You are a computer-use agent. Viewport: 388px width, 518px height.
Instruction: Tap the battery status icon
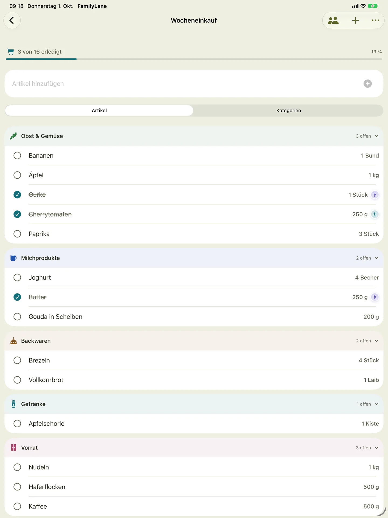373,6
